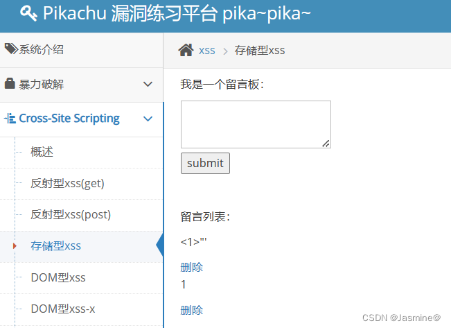
Task: Click the lock icon beside 暴力破解
Action: (x=10, y=83)
